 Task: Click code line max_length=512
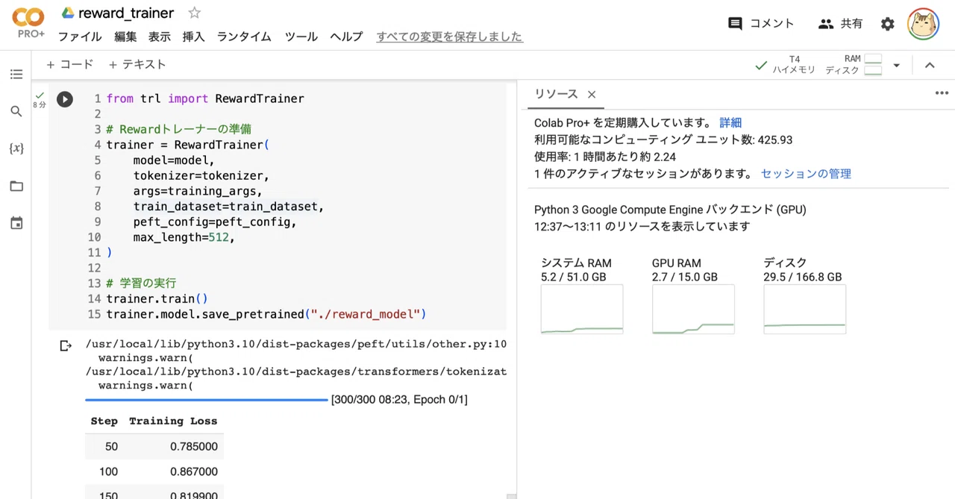click(x=184, y=237)
